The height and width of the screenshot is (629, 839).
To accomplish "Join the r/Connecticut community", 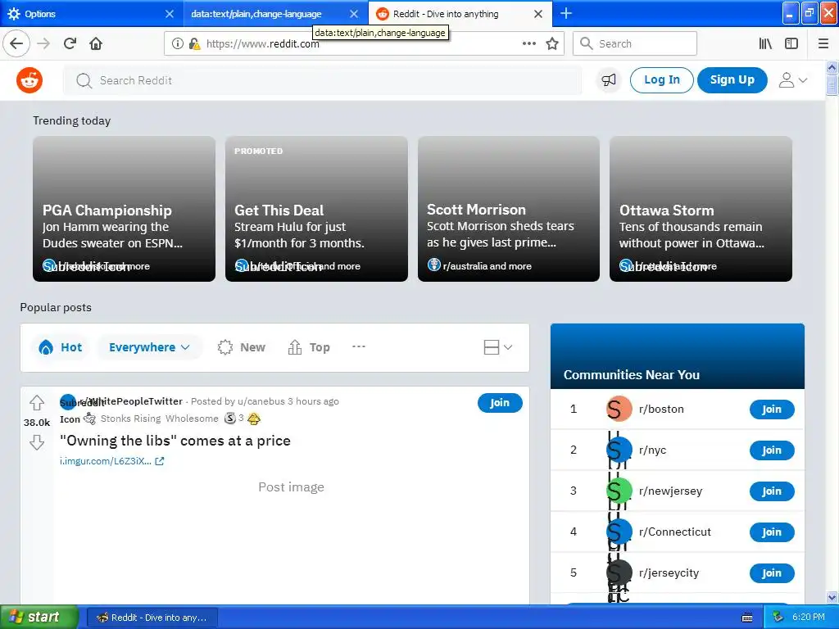I will [772, 532].
